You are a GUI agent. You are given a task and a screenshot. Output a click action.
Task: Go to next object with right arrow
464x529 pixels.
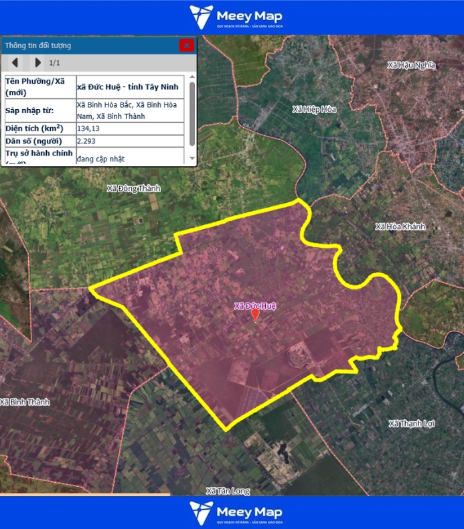(37, 63)
